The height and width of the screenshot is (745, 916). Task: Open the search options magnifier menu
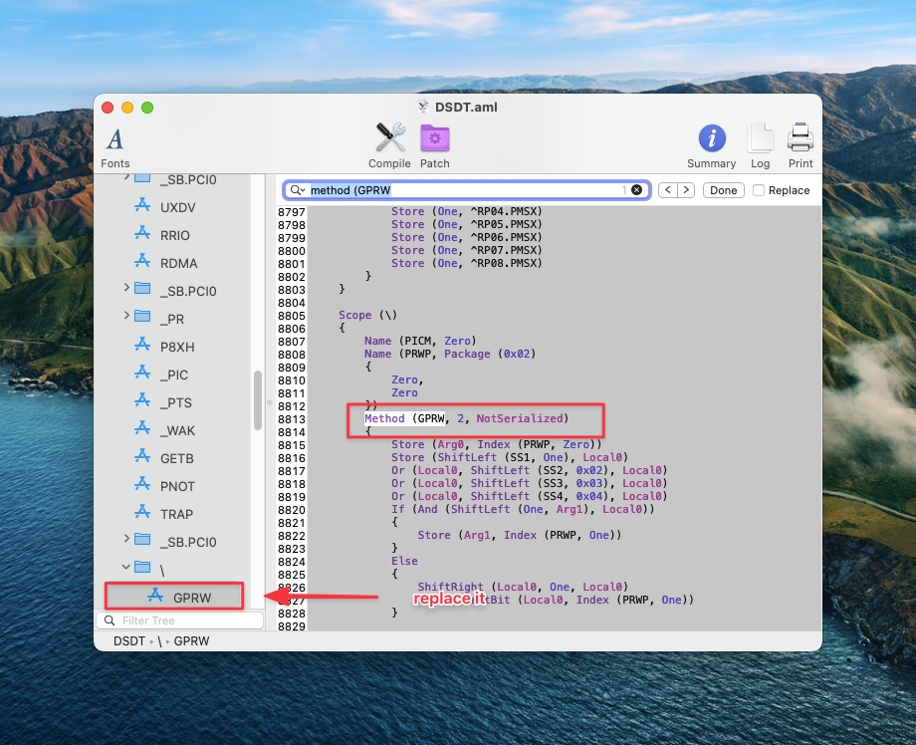point(298,189)
